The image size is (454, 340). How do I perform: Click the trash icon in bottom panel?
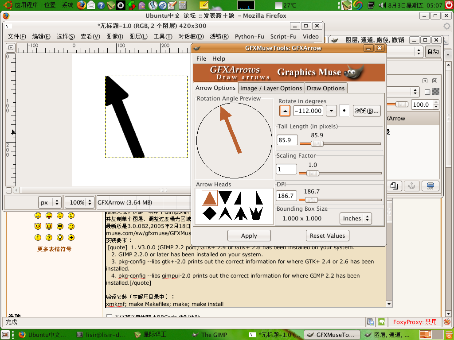tap(449, 335)
